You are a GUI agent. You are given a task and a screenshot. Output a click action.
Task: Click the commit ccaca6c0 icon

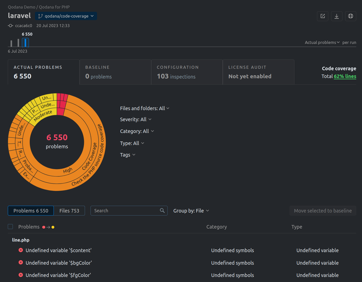pos(10,26)
